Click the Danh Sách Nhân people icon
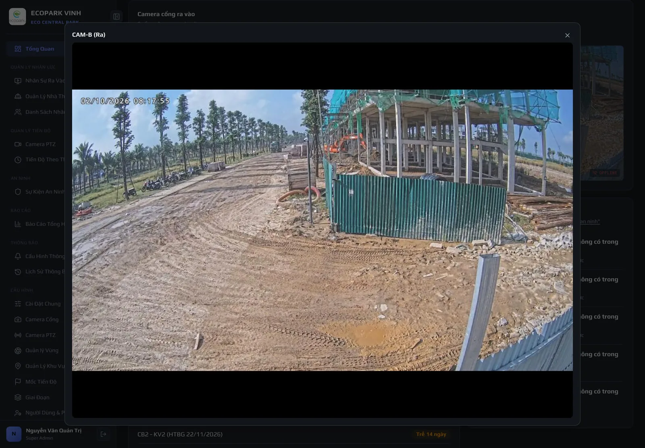 coord(18,112)
